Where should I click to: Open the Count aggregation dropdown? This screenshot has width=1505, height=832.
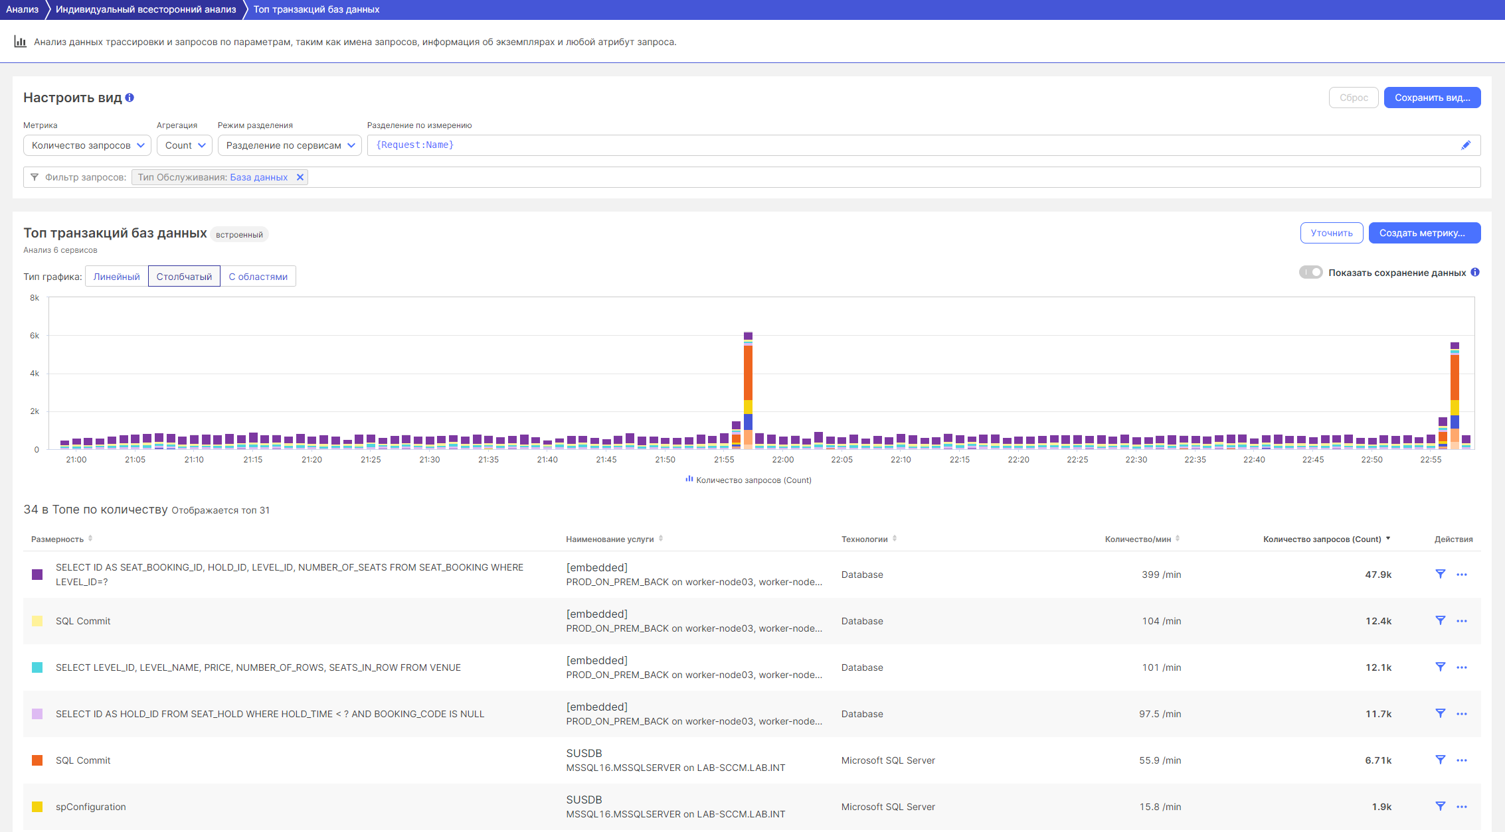pyautogui.click(x=185, y=145)
